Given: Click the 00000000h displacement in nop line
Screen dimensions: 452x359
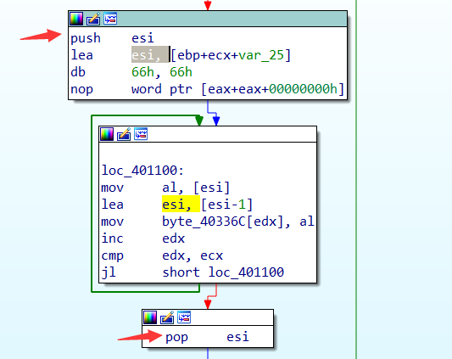Looking at the screenshot, I should (x=304, y=89).
